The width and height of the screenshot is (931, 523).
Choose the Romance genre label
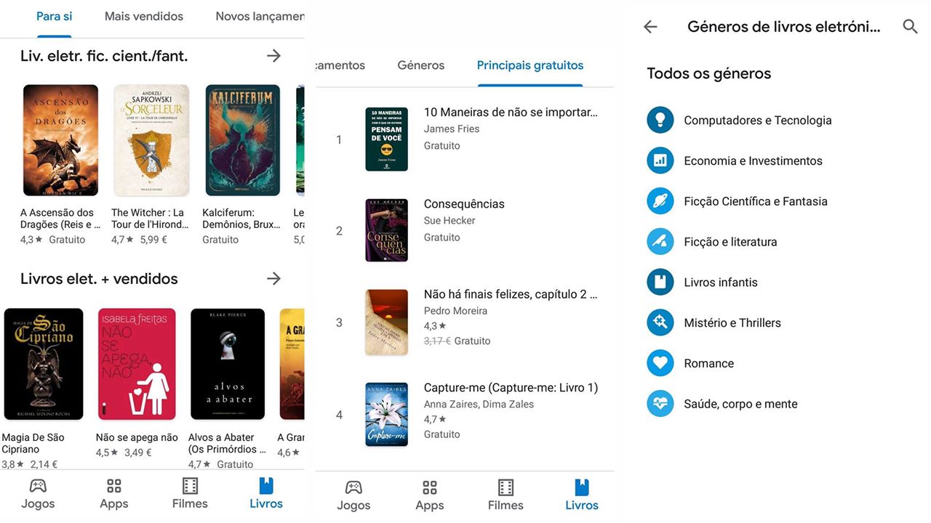click(x=709, y=364)
